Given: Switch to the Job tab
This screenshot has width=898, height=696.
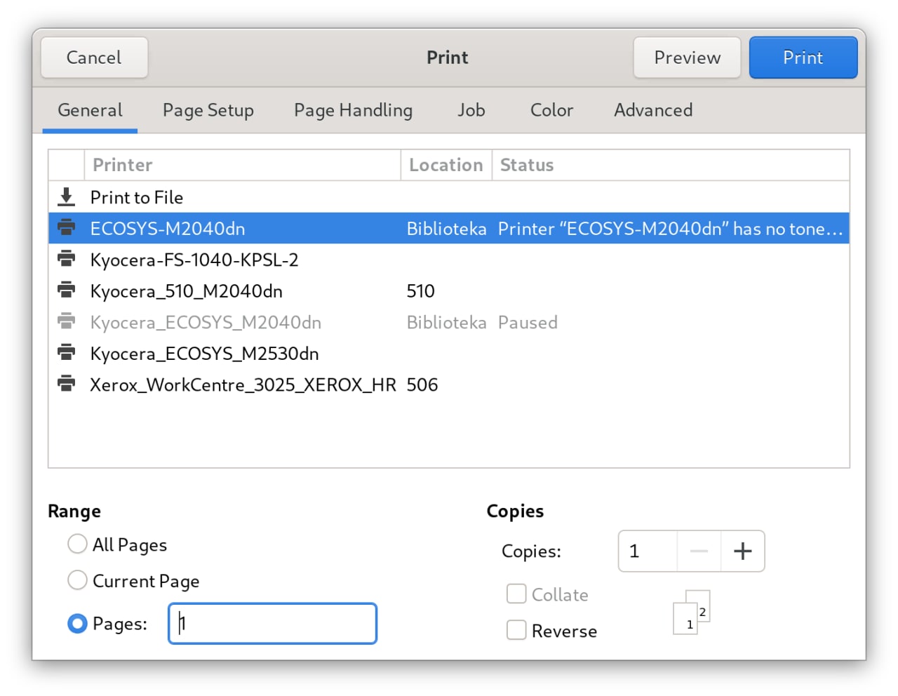Looking at the screenshot, I should 471,110.
